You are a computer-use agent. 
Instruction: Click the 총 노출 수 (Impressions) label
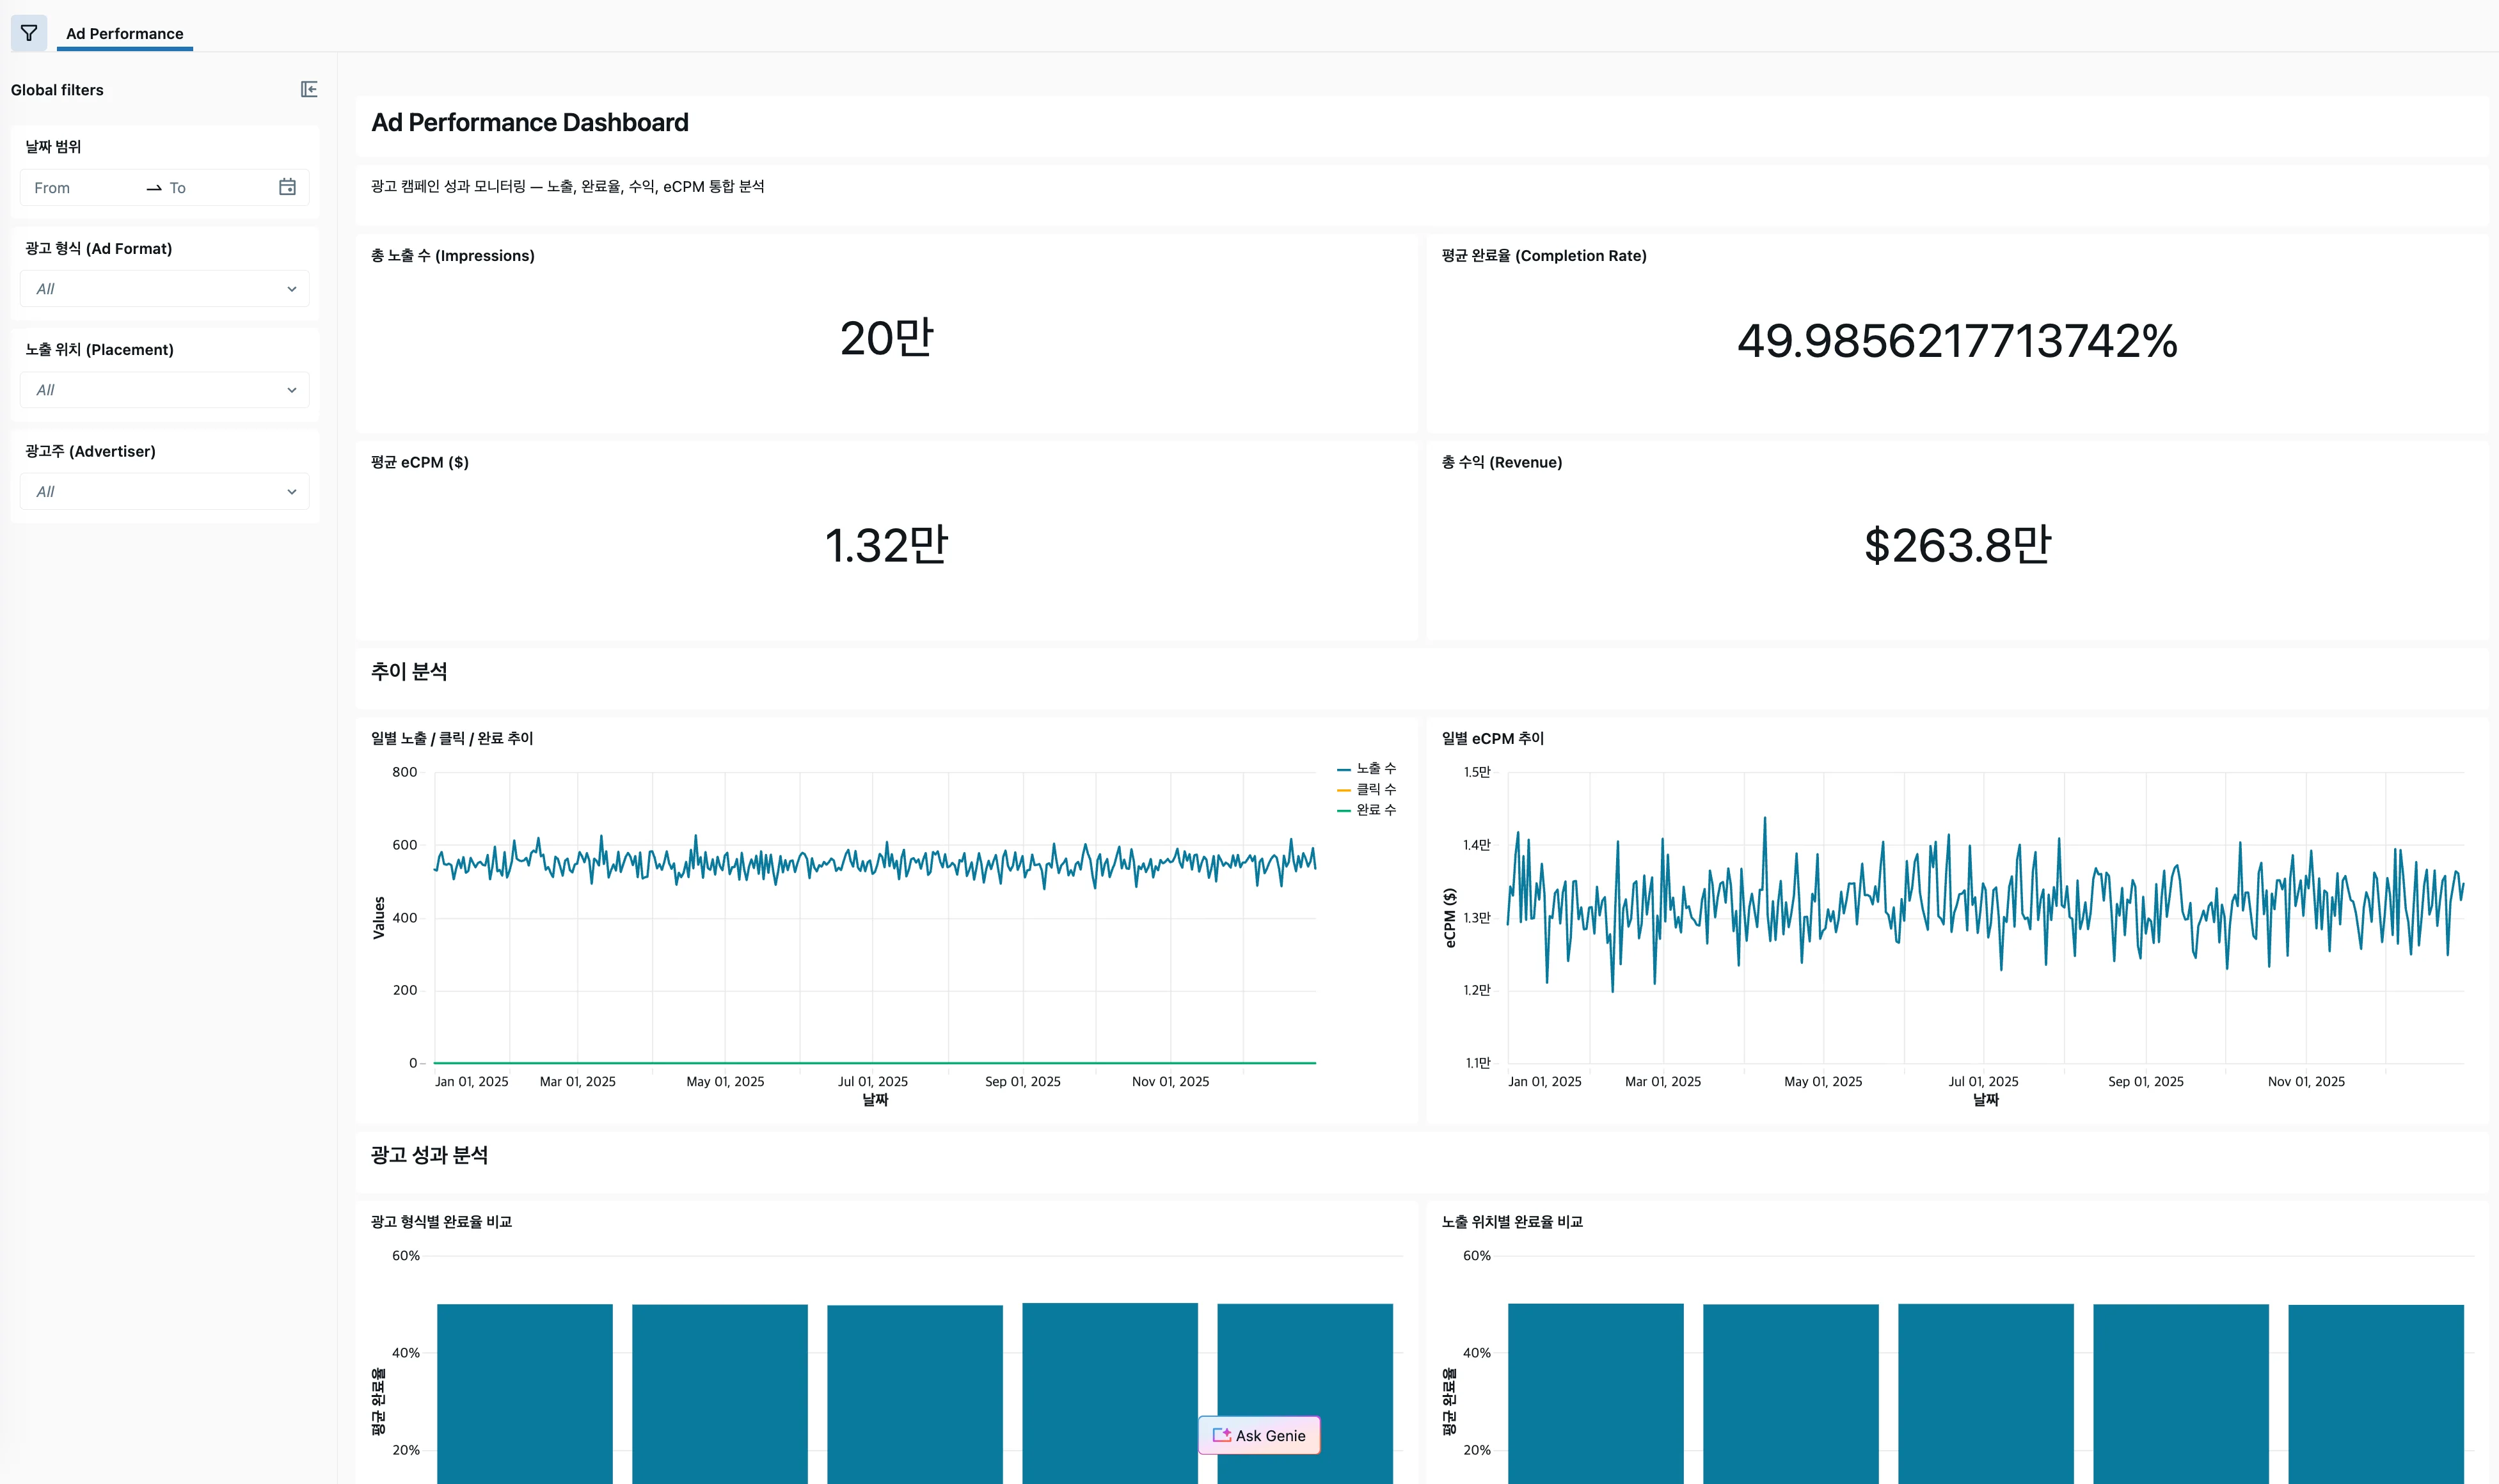click(x=452, y=256)
